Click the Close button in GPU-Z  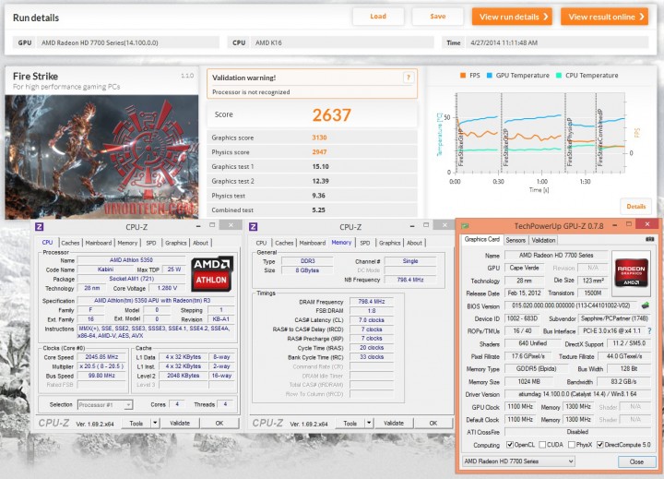tap(636, 461)
